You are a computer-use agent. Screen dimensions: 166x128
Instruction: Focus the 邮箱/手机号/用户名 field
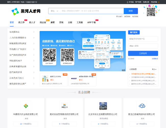(143, 39)
